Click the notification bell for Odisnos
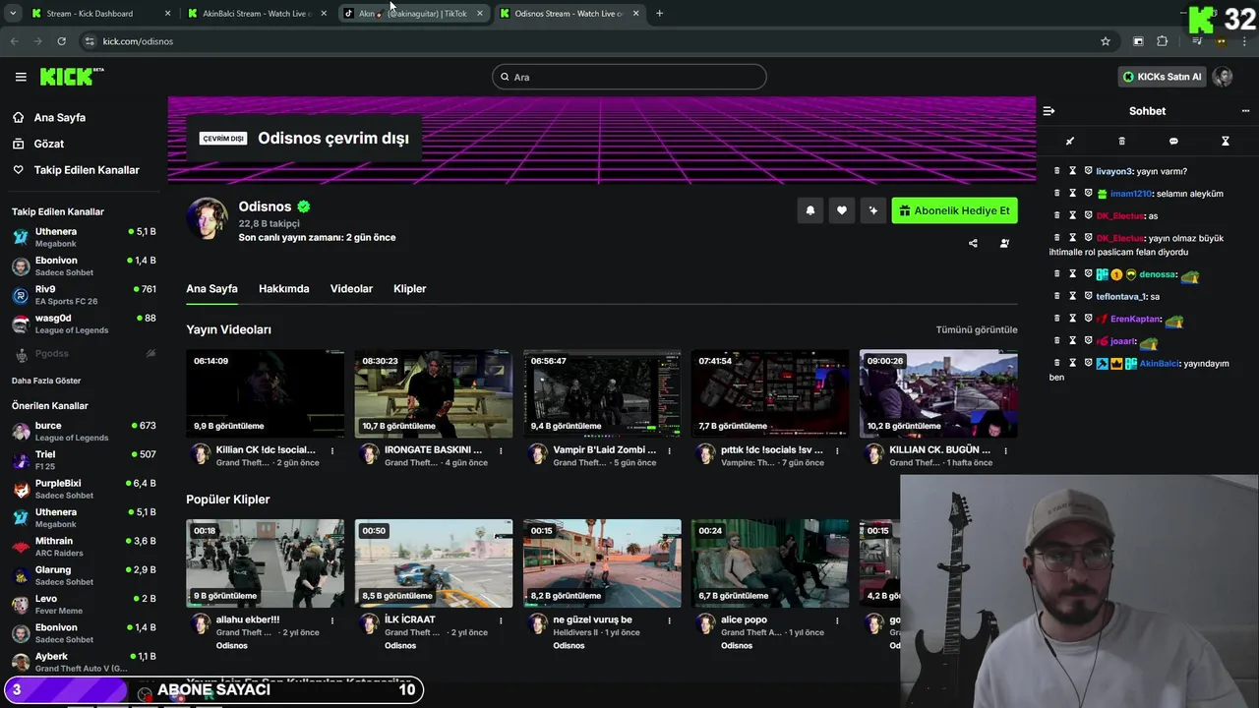1259x708 pixels. (810, 210)
